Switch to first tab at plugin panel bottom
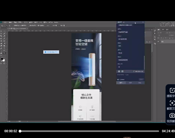This screenshot has width=175, height=138. [x=121, y=82]
